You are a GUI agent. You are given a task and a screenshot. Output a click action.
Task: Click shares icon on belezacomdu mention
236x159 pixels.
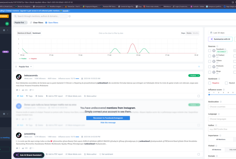pyautogui.click(x=30, y=90)
